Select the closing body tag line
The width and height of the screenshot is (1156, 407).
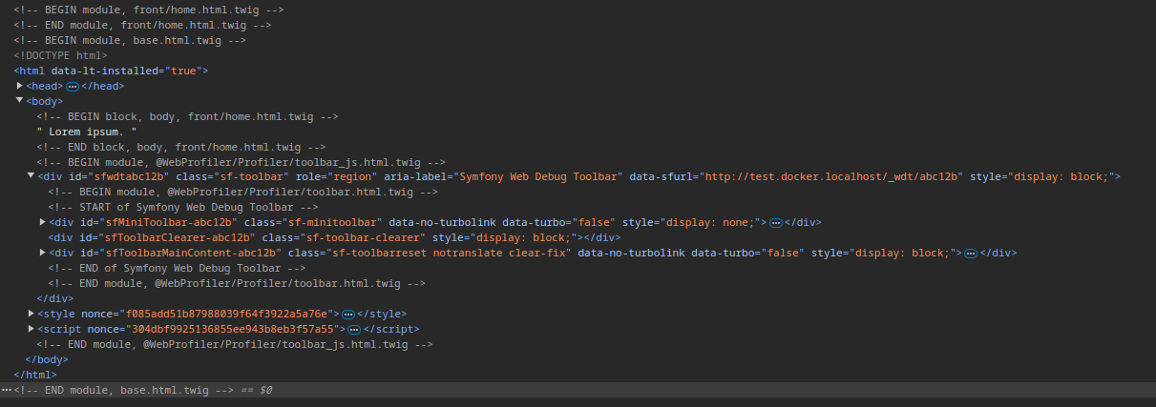47,359
